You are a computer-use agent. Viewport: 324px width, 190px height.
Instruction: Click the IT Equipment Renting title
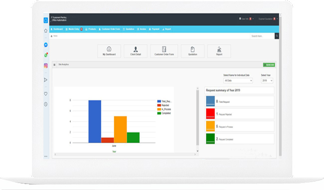(x=59, y=17)
